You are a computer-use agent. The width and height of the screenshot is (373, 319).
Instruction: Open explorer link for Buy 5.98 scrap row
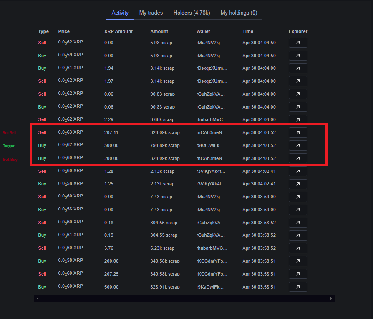coord(298,56)
